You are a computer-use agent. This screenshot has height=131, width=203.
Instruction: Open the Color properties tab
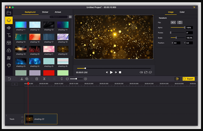tap(182, 12)
